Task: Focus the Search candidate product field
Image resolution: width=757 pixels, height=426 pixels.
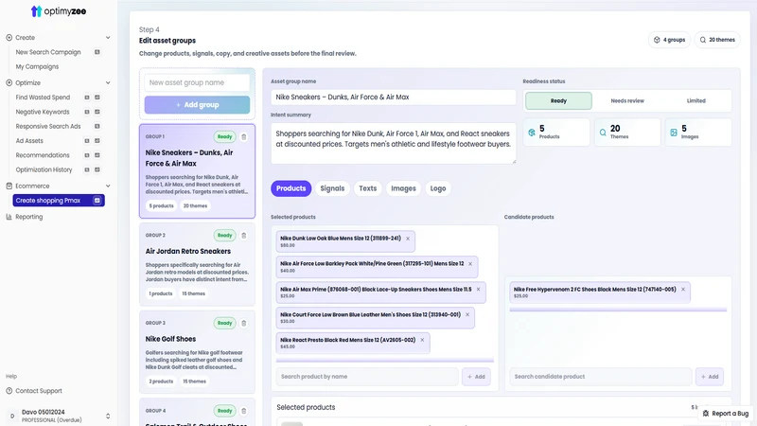Action: pyautogui.click(x=600, y=377)
